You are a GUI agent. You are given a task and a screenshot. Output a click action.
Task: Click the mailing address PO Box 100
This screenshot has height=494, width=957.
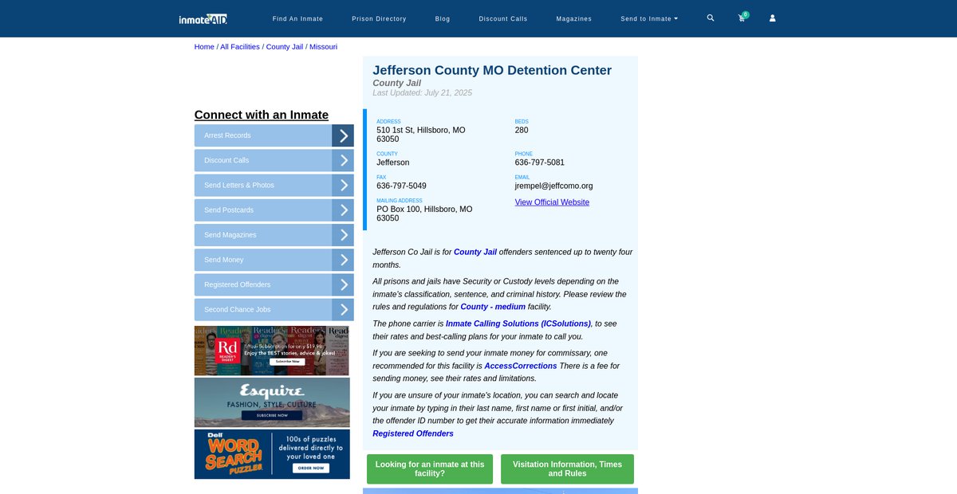pyautogui.click(x=424, y=214)
